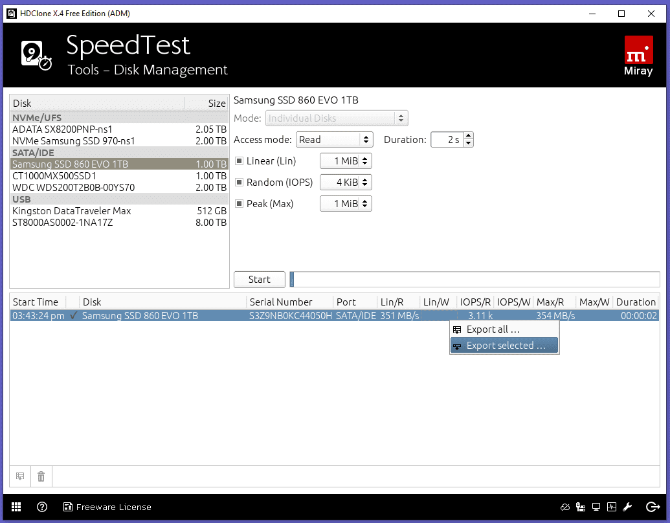670x523 pixels.
Task: Decrease the Duration with down arrow
Action: coord(469,144)
